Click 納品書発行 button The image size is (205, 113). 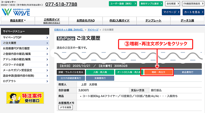pyautogui.click(x=188, y=72)
